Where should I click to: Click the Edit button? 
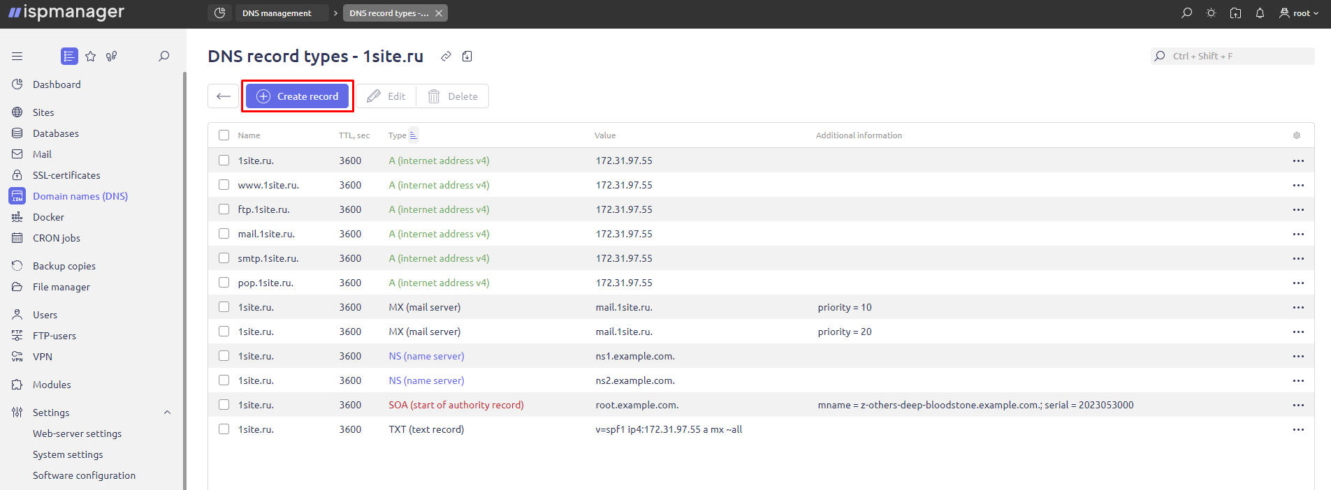(386, 96)
